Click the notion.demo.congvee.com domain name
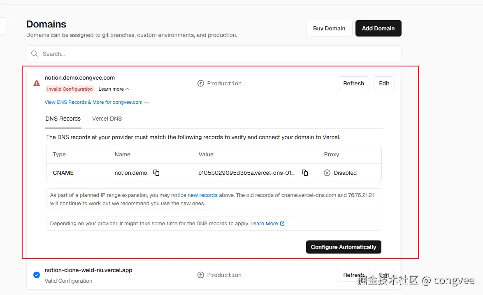 (x=80, y=78)
